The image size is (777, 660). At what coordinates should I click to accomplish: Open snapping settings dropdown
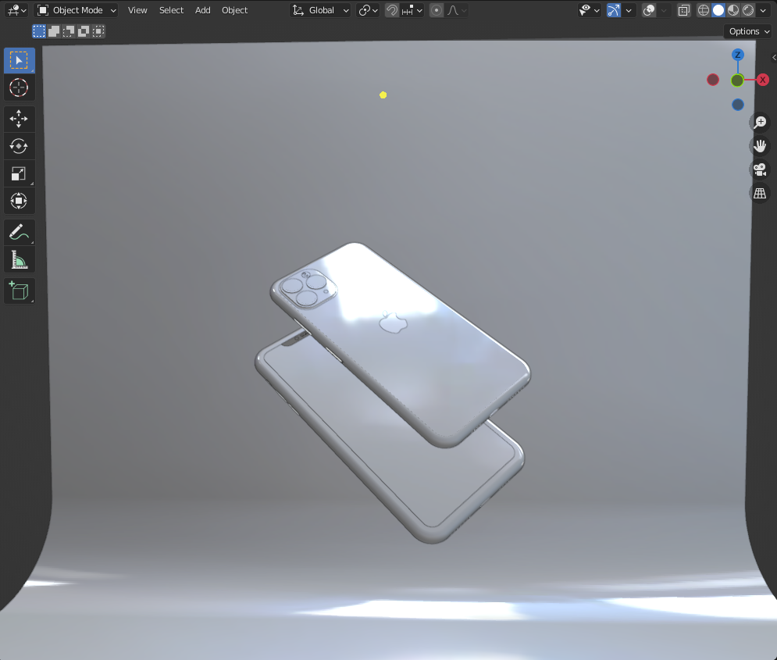click(x=412, y=10)
